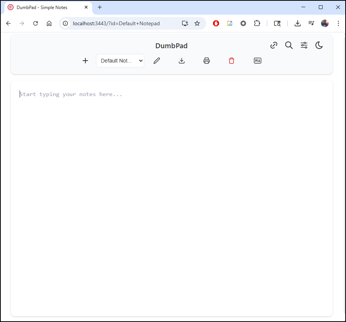Screen dimensions: 346x322
Task: Go forward in browser history
Action: click(22, 23)
